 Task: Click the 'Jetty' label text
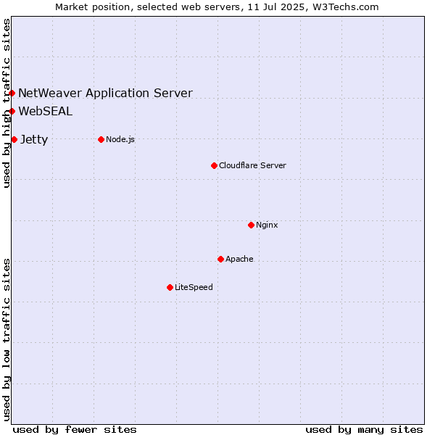[x=34, y=140]
